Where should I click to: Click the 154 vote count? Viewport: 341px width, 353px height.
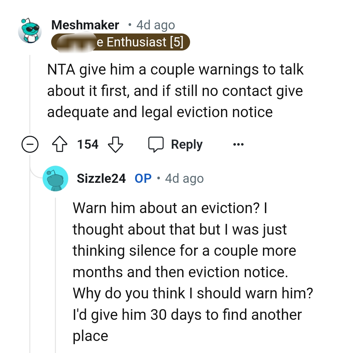tap(87, 144)
